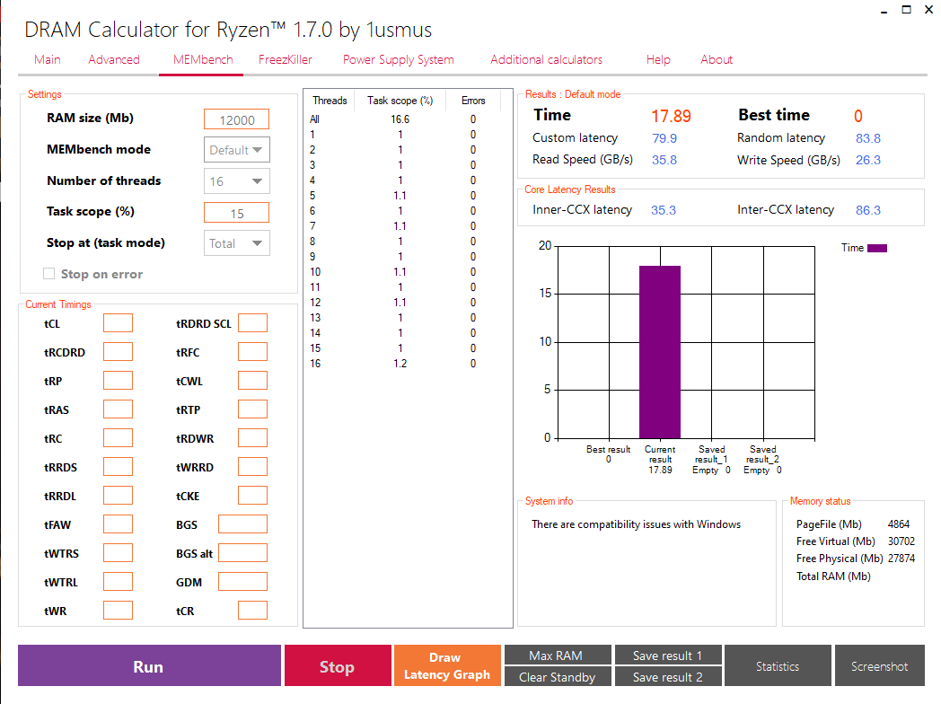The width and height of the screenshot is (941, 704).
Task: Click the BGS alt field
Action: click(x=242, y=553)
